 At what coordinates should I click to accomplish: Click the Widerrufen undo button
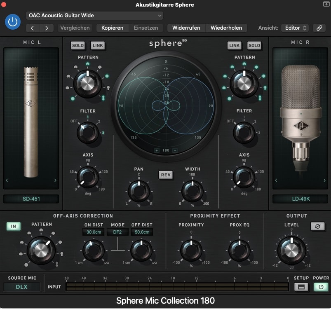[186, 28]
